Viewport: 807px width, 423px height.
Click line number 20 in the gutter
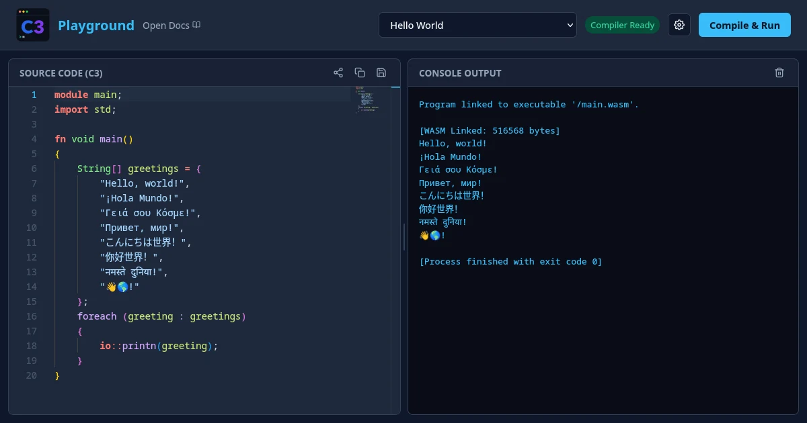point(32,375)
